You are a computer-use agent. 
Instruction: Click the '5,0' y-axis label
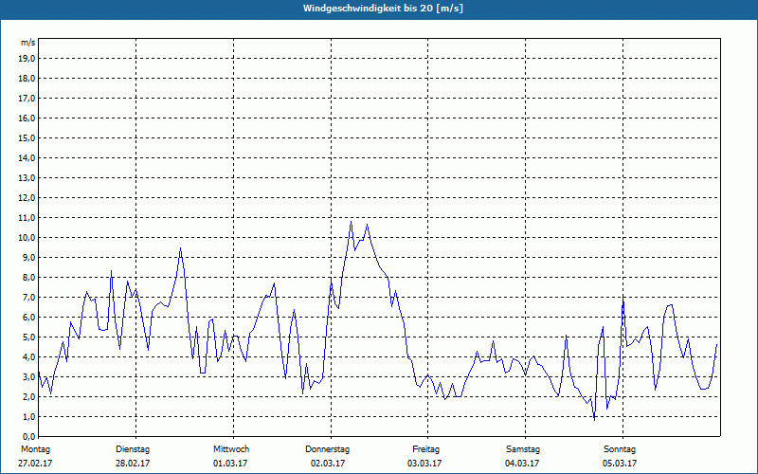[28, 337]
